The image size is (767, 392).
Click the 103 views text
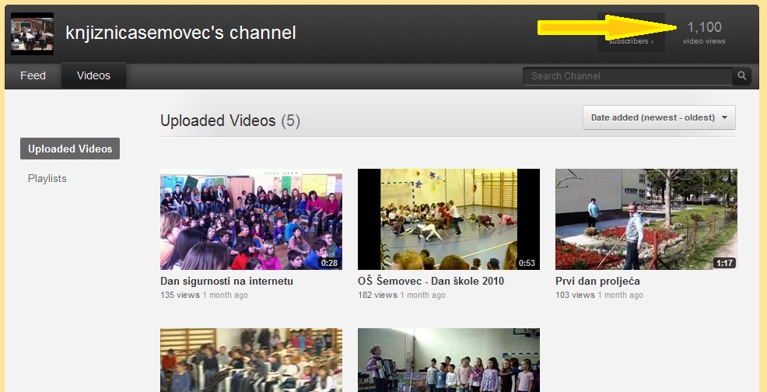click(576, 295)
